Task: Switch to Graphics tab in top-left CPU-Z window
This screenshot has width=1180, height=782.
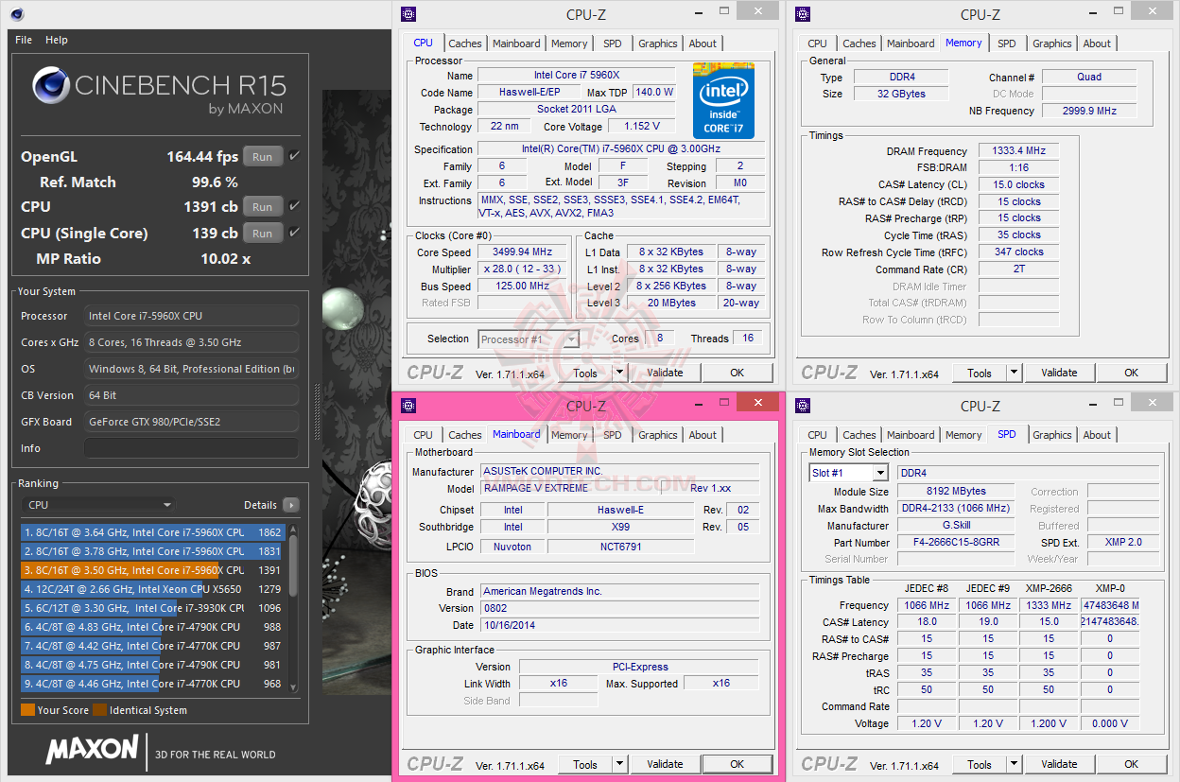Action: [x=658, y=43]
